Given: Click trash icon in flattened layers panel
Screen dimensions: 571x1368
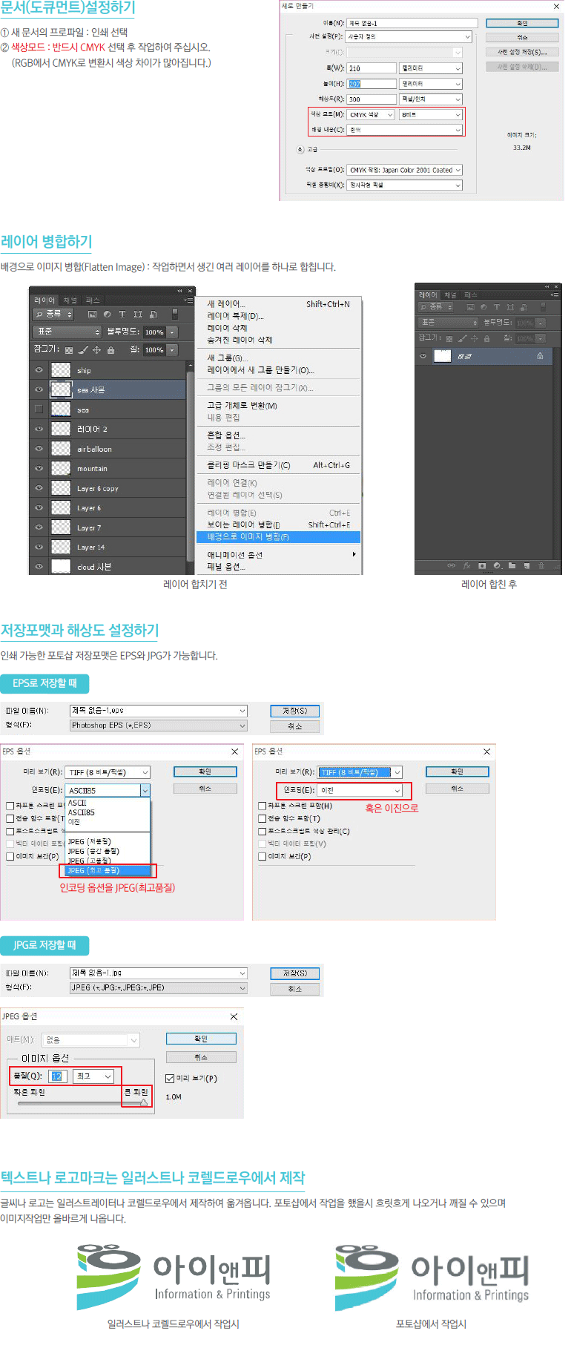Looking at the screenshot, I should pos(541,566).
